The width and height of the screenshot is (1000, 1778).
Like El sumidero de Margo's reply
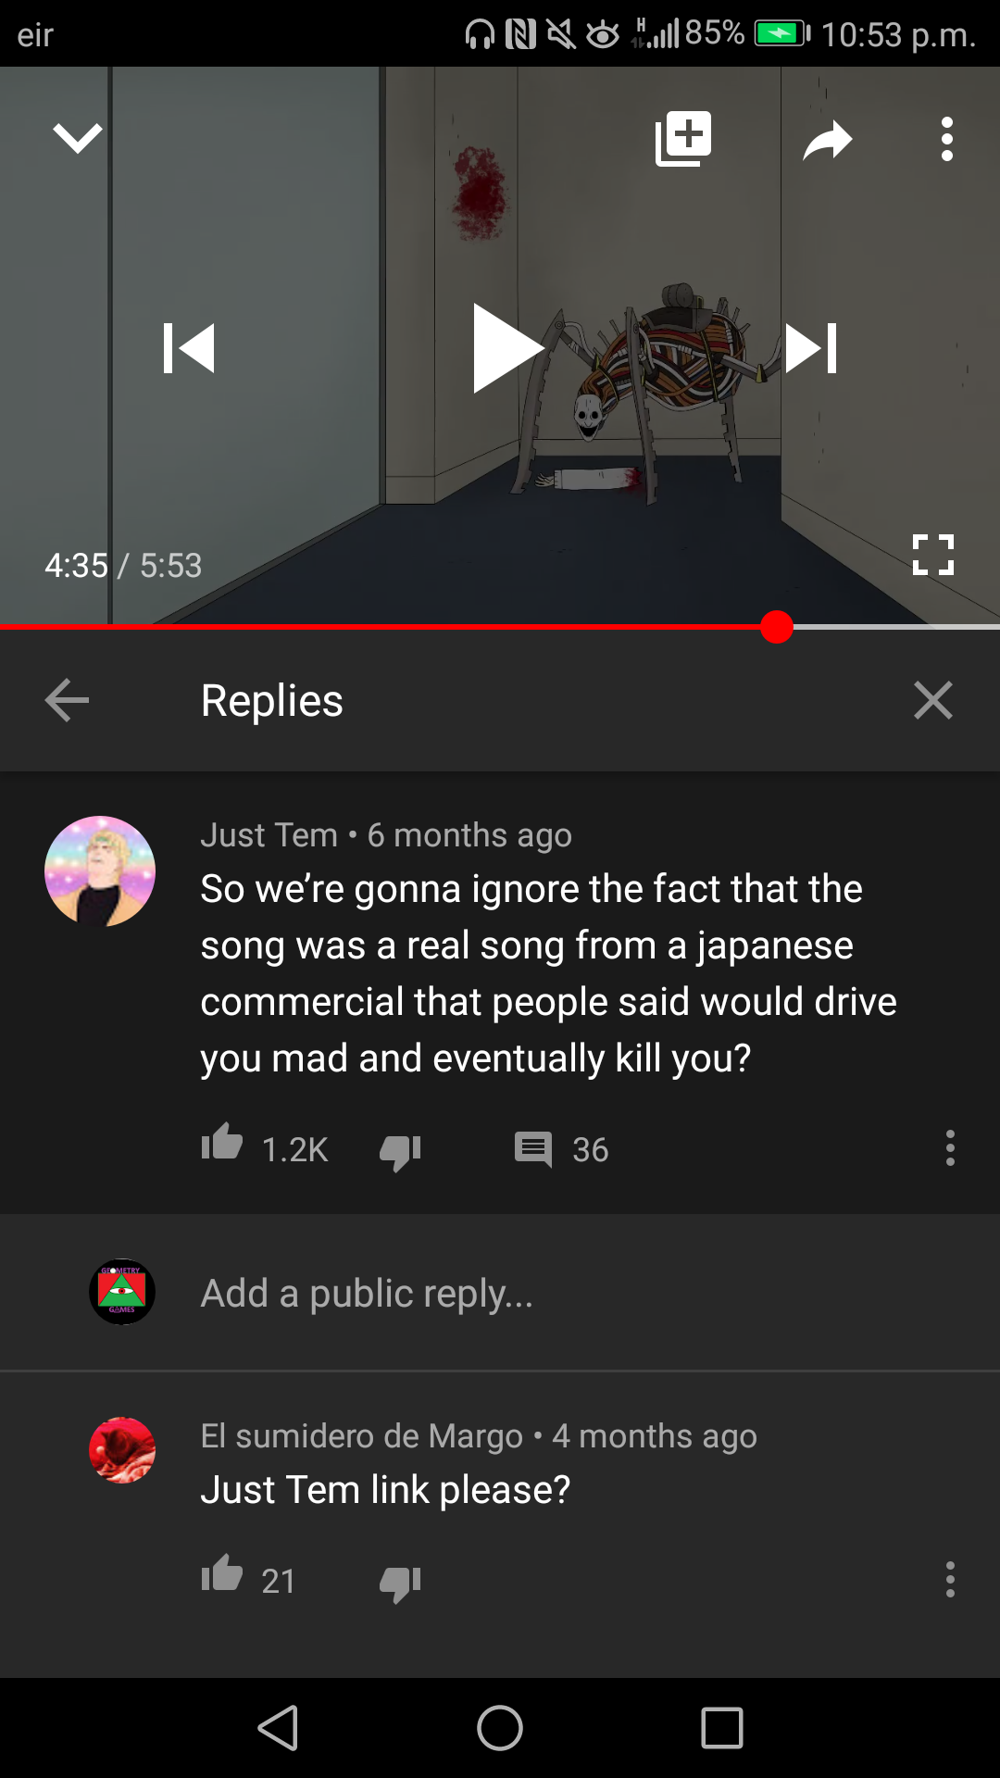click(222, 1573)
